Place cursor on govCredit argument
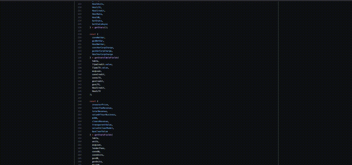This screenshot has height=165, width=352. click(x=98, y=81)
